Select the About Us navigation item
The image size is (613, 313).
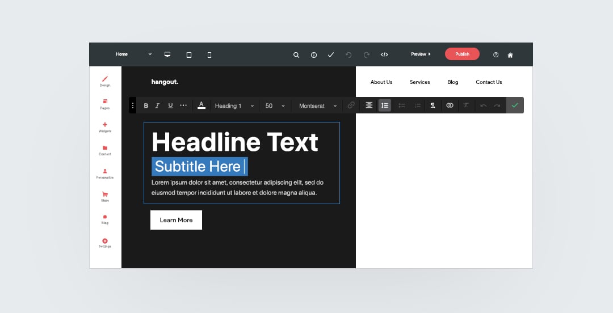[x=381, y=82]
